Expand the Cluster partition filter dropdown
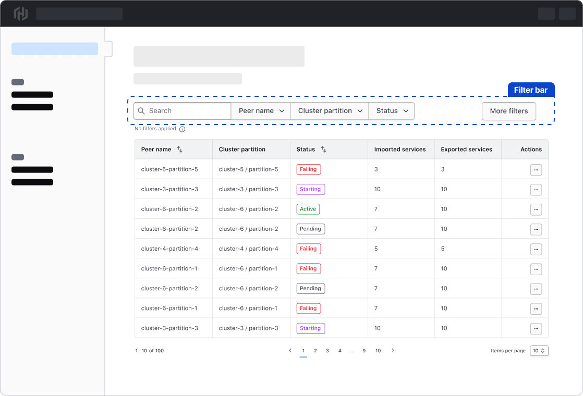Image resolution: width=583 pixels, height=396 pixels. coord(330,111)
